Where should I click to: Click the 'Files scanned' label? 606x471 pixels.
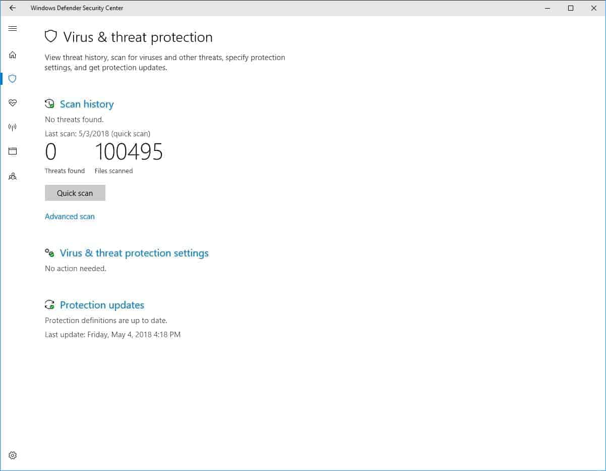coord(114,171)
